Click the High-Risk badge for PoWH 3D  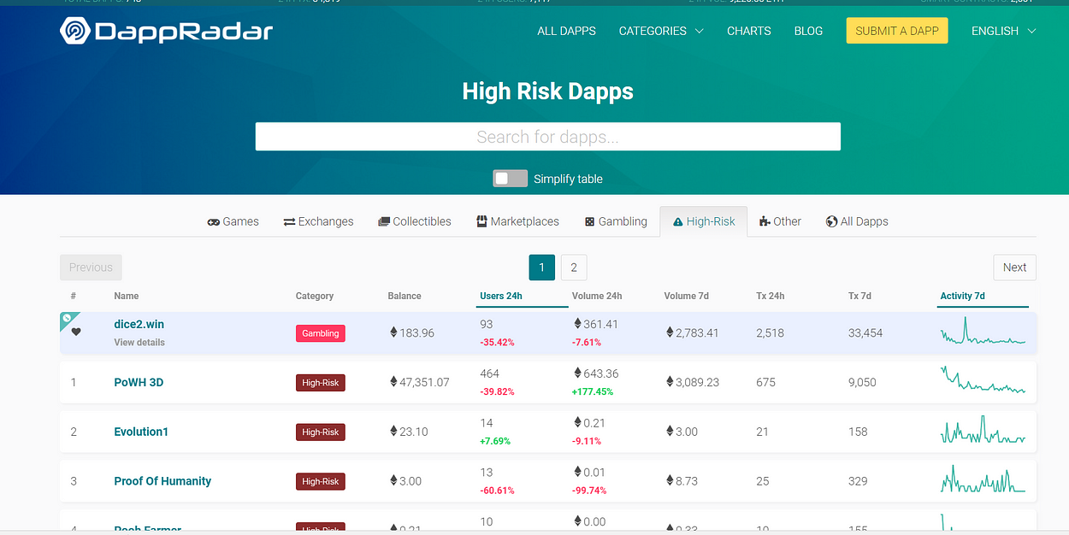pos(321,383)
